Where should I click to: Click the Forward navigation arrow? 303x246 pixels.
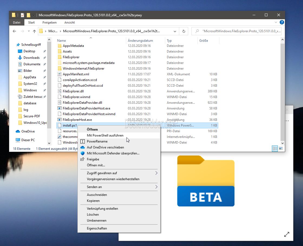click(x=22, y=31)
